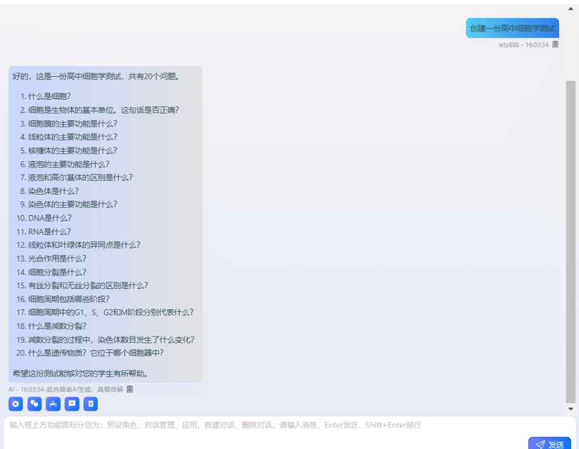
Task: Open the applications icon above the input box
Action: (53, 404)
